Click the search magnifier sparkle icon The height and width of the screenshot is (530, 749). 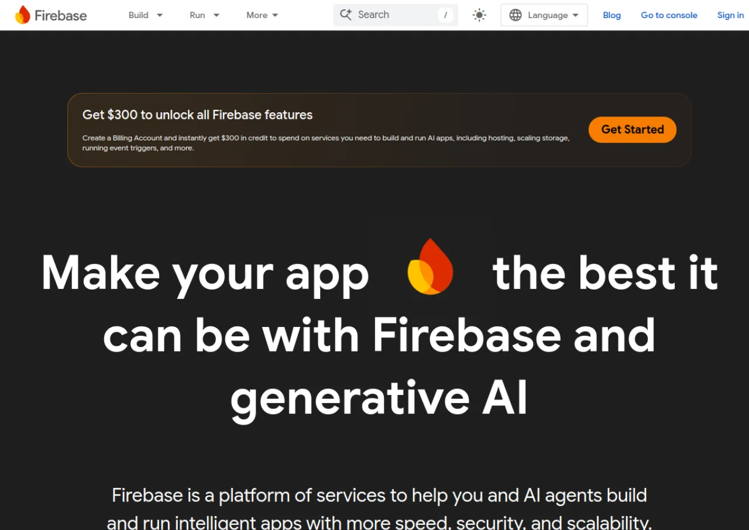tap(346, 15)
